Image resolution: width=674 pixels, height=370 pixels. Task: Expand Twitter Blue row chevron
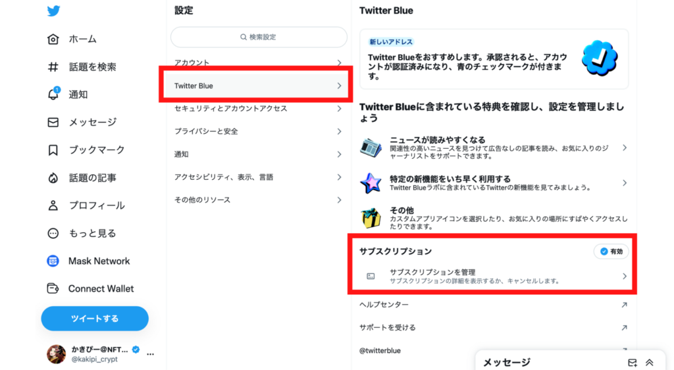coord(339,86)
